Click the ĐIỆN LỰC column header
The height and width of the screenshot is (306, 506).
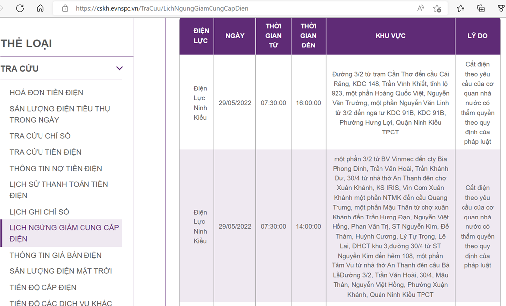(197, 36)
